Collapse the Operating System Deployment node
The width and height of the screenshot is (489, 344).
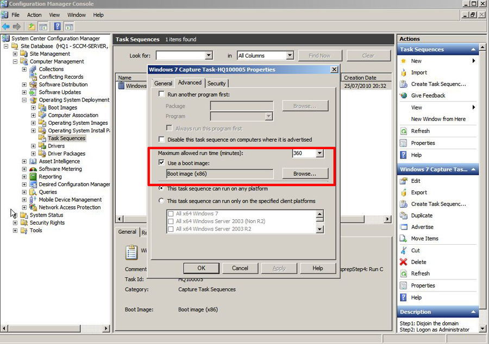(24, 100)
